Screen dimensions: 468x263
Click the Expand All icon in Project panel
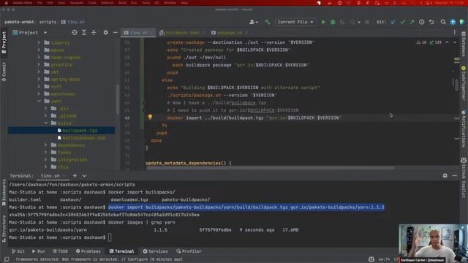pyautogui.click(x=84, y=32)
